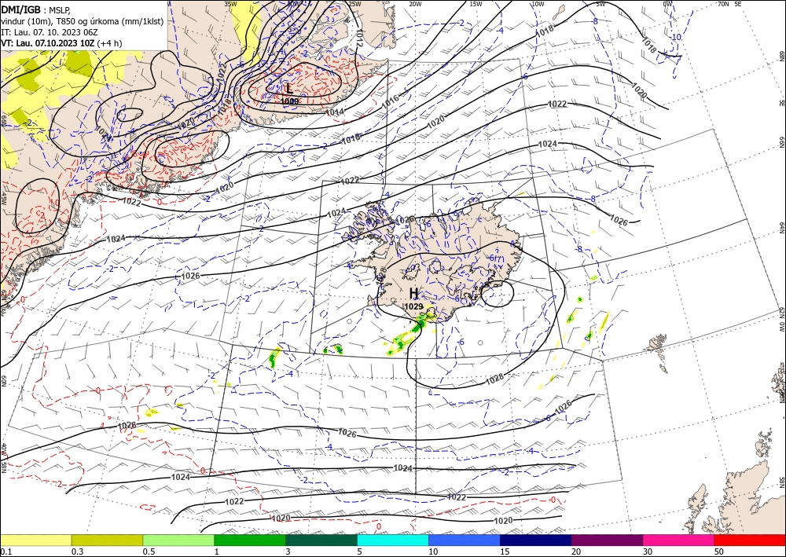Select the red 50+ legend color band
786x557 pixels.
point(750,540)
